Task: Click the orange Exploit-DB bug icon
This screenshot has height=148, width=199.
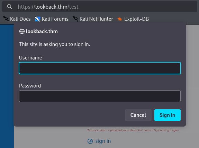Action: 120,19
